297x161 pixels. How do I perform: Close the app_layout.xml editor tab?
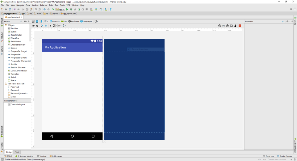point(21,17)
